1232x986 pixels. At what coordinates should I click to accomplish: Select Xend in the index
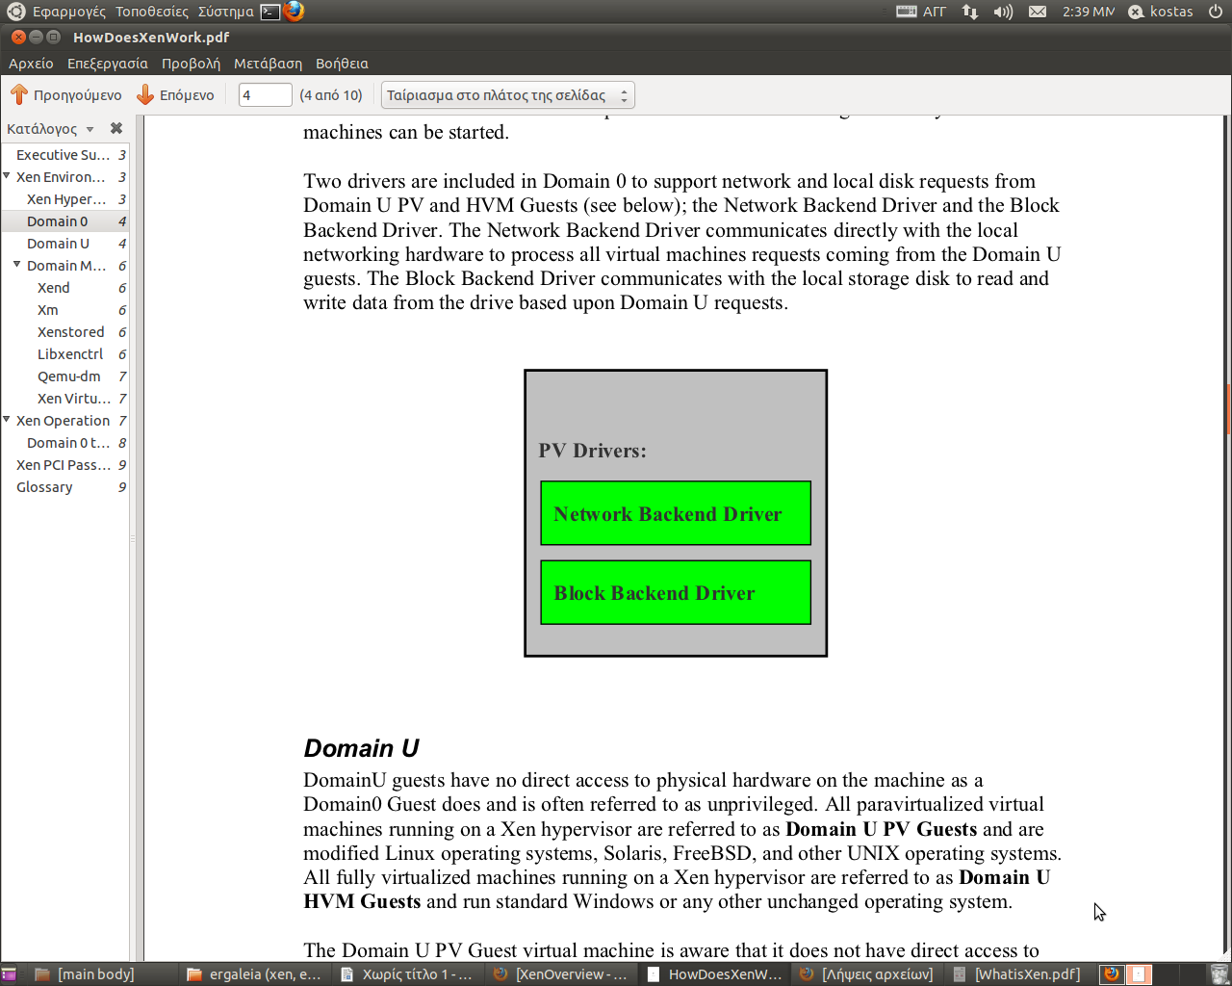64,288
